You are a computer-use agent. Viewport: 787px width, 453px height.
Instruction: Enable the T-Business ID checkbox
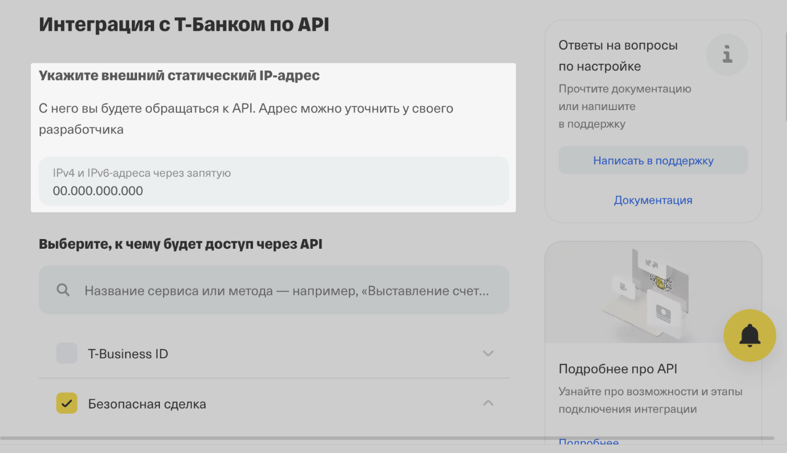pos(66,353)
